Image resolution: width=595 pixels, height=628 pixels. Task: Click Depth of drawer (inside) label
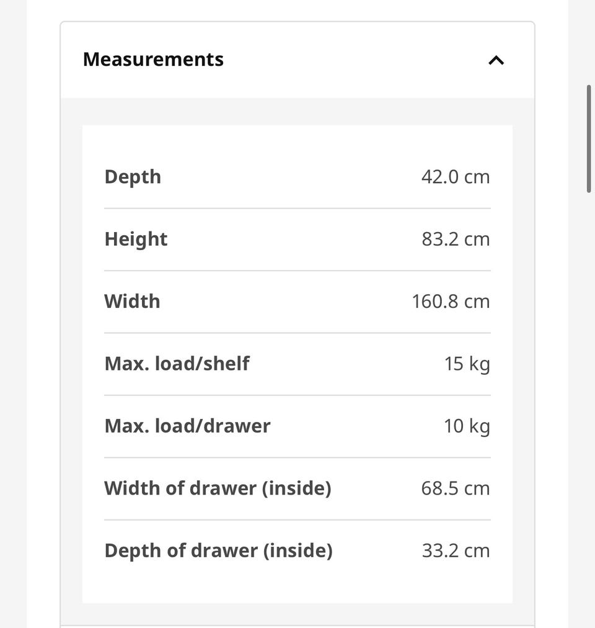(x=218, y=550)
